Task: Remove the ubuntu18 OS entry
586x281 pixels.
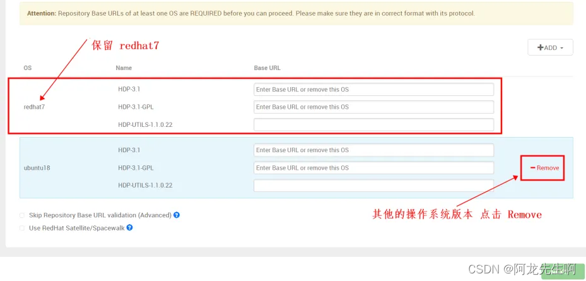Action: pyautogui.click(x=544, y=168)
